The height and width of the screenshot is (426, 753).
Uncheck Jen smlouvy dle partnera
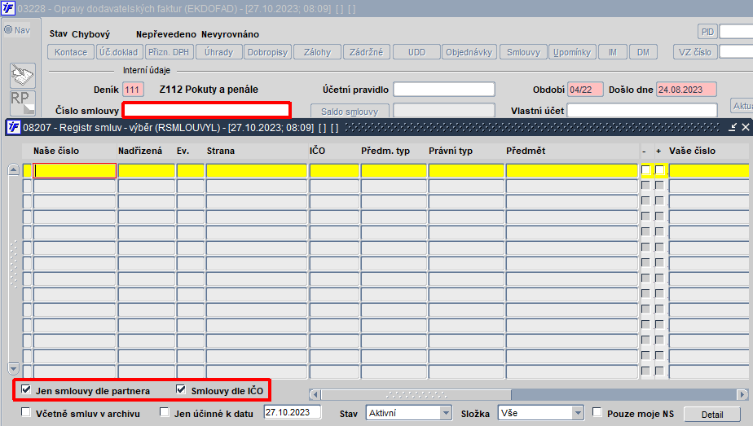click(x=26, y=389)
